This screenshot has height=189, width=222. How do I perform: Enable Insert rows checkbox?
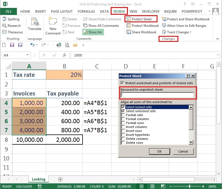click(x=123, y=131)
